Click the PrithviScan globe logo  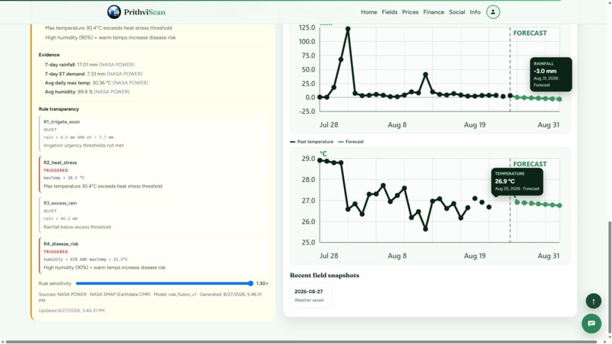tap(114, 12)
